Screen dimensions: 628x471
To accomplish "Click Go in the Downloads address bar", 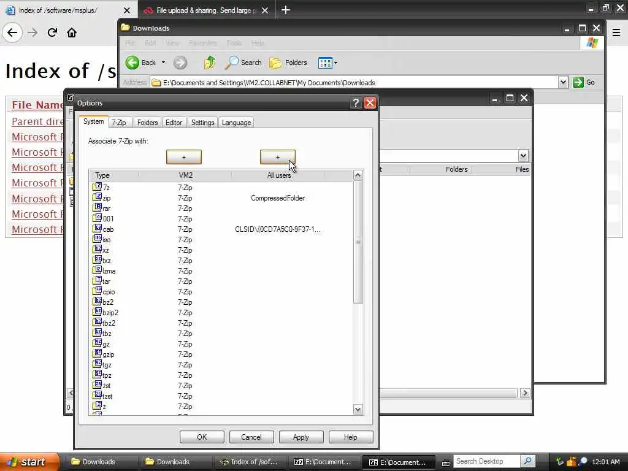I will [x=584, y=82].
